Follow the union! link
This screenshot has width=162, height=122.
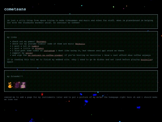(x=29, y=53)
